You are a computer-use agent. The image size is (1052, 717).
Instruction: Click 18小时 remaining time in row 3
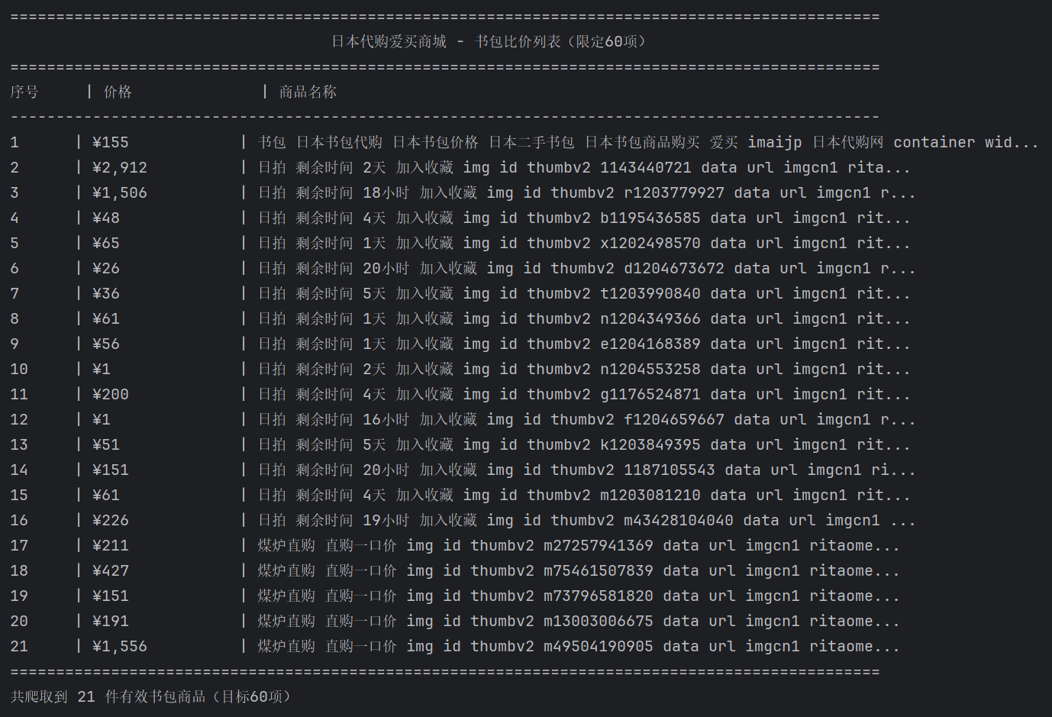(x=386, y=192)
